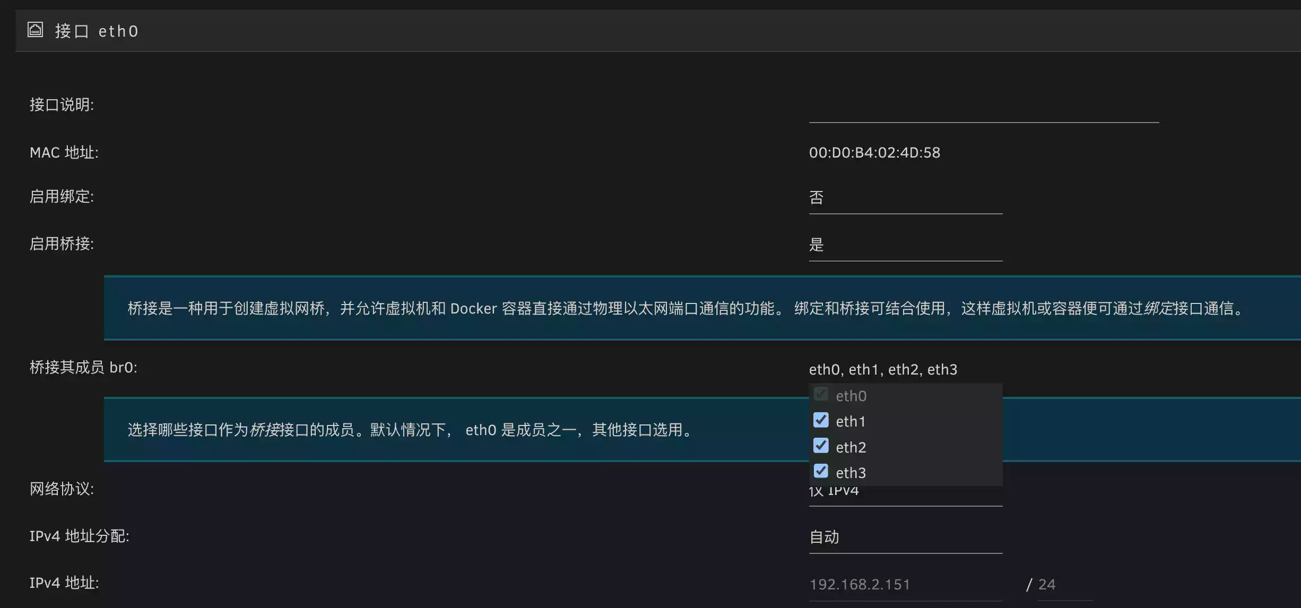This screenshot has width=1301, height=608.
Task: Click into the 接口说明 text field
Action: (983, 110)
